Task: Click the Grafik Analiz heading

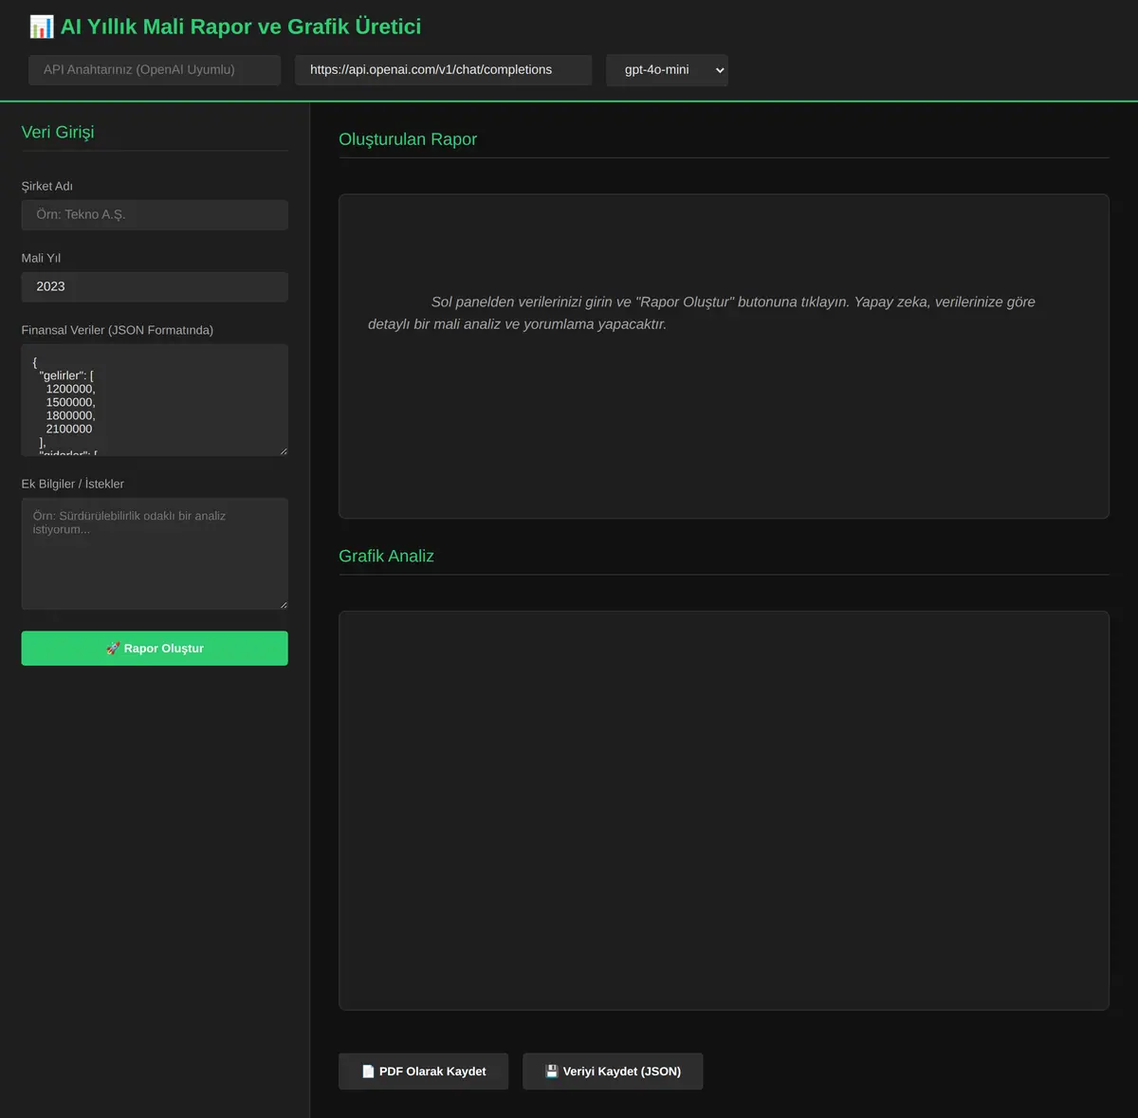Action: click(x=387, y=557)
